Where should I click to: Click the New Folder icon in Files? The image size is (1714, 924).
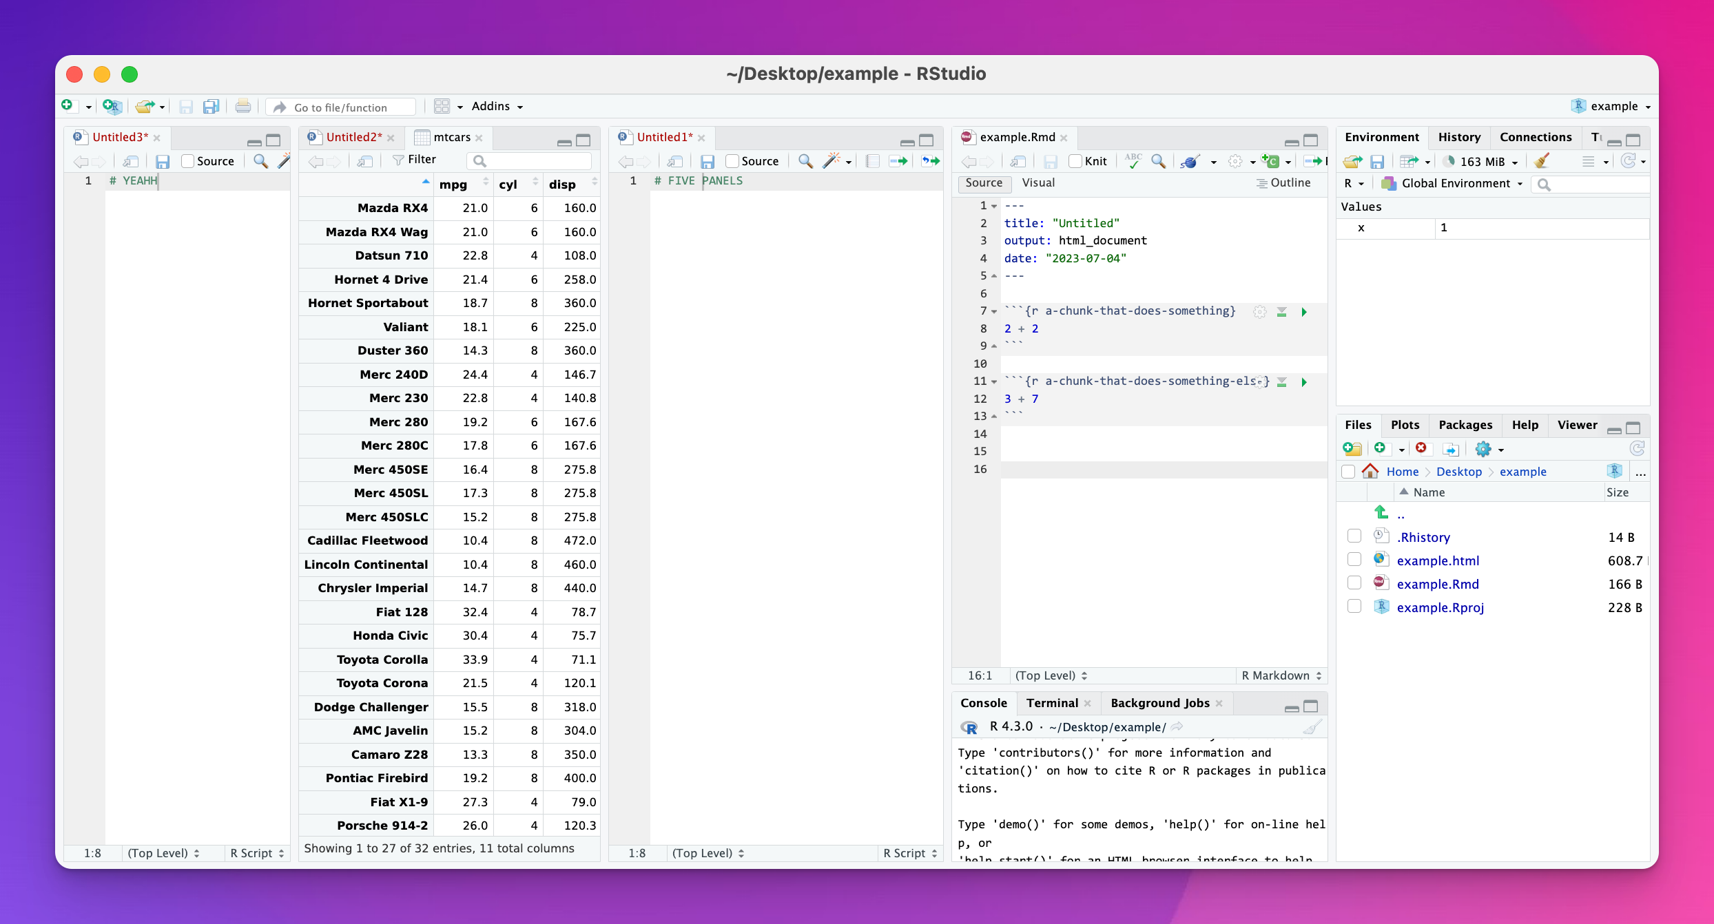(1352, 449)
